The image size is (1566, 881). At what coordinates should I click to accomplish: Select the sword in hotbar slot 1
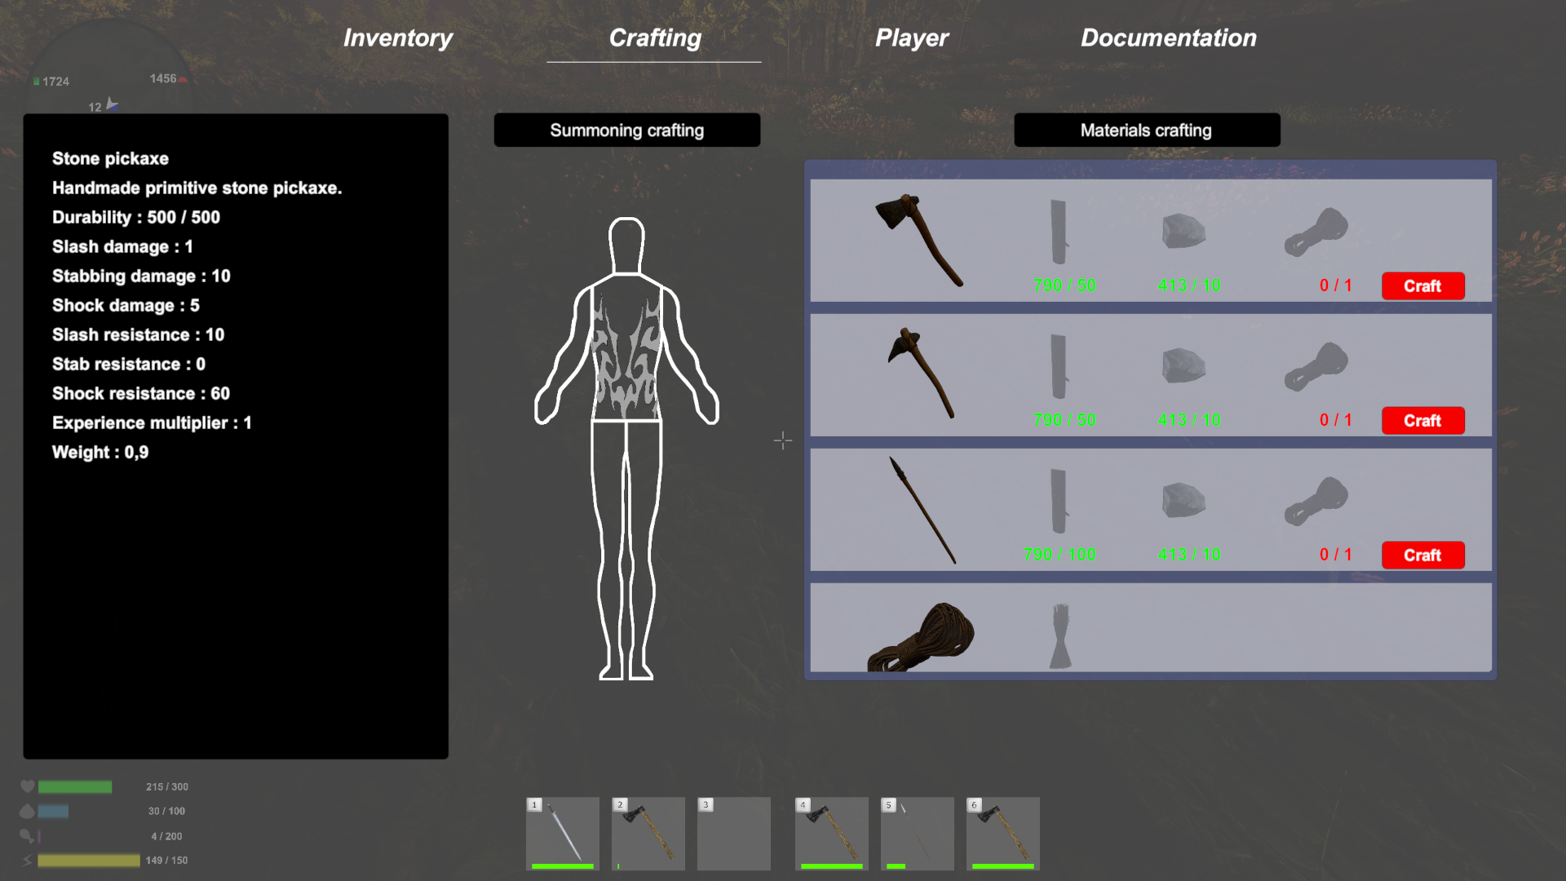[x=562, y=833]
